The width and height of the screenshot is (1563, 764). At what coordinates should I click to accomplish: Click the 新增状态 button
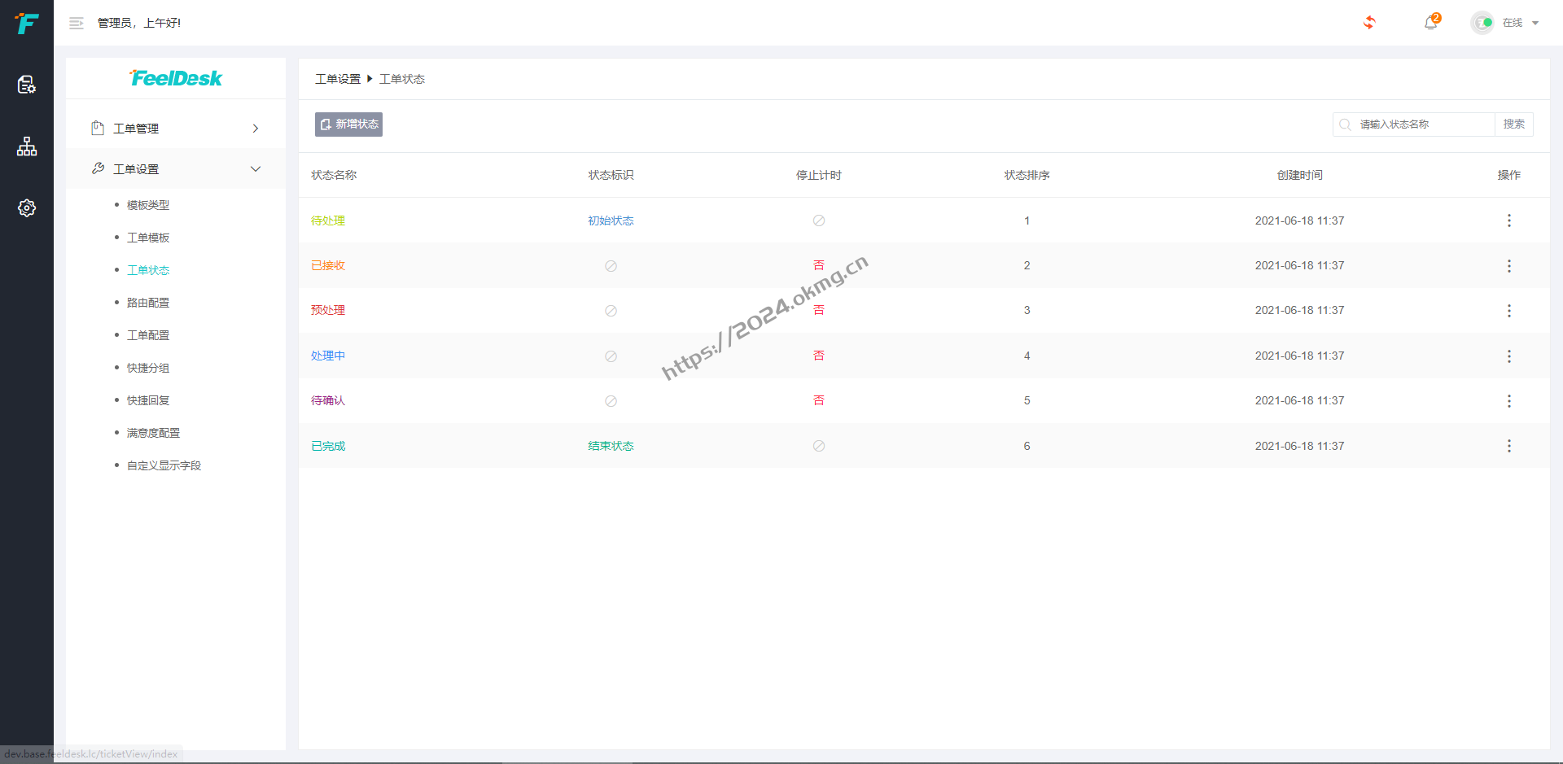tap(348, 124)
